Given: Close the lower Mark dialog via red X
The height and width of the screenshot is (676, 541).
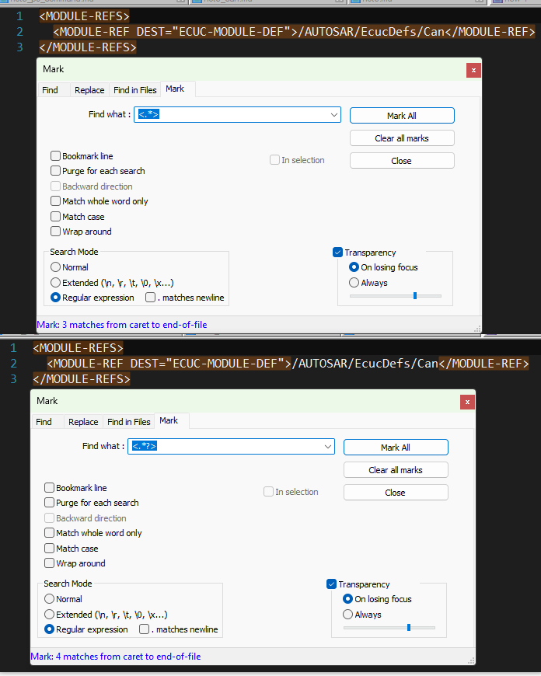Looking at the screenshot, I should (466, 402).
